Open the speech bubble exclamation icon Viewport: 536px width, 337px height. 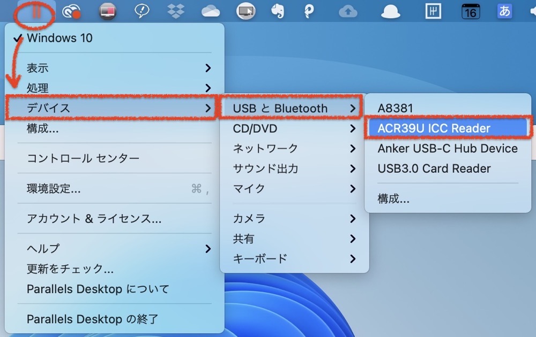coord(142,11)
